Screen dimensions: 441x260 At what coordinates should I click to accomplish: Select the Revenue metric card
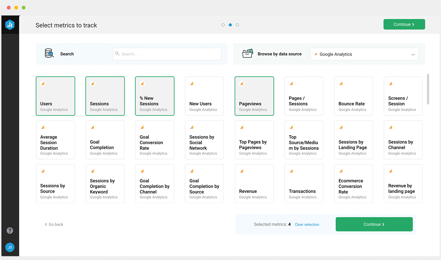tap(254, 184)
